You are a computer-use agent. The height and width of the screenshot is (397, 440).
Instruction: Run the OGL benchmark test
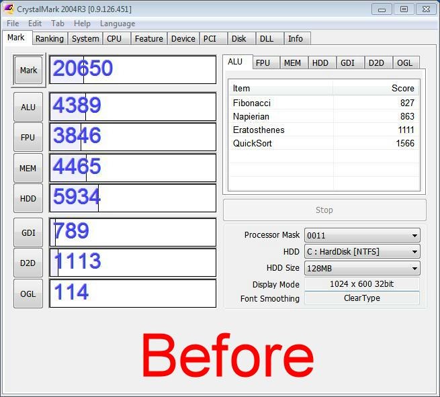pyautogui.click(x=28, y=294)
